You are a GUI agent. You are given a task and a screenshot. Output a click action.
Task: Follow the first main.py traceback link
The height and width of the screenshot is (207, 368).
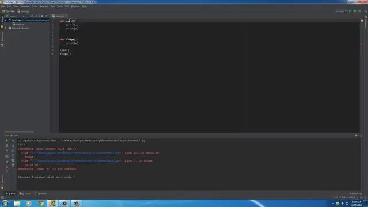click(x=75, y=153)
